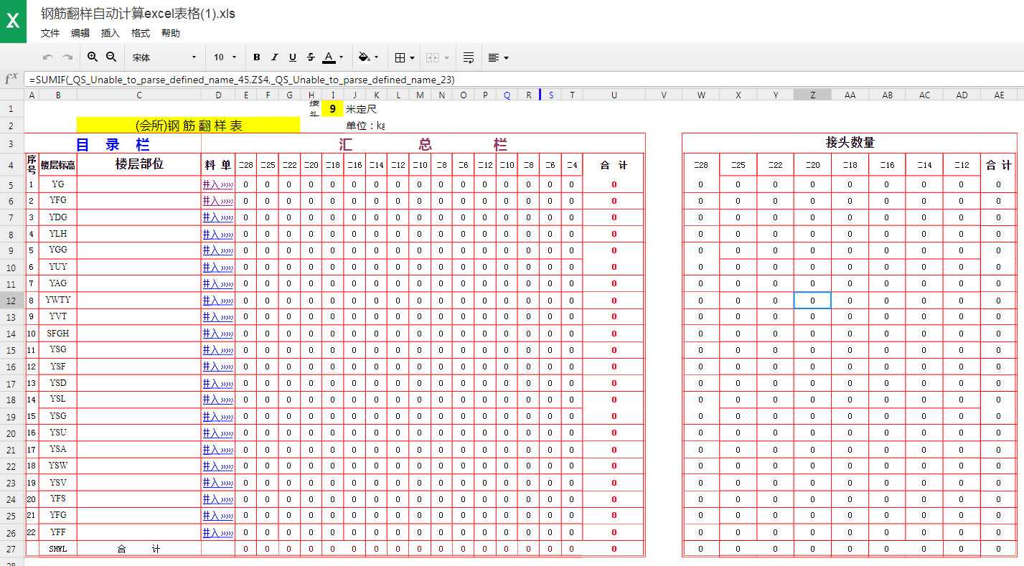Open the 帮助 menu
1024x566 pixels.
(x=171, y=33)
